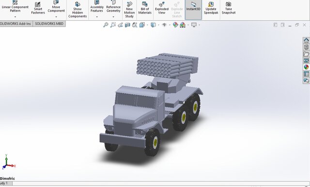This screenshot has height=187, width=310.
Task: Open the Design Library task pane
Action: click(306, 47)
